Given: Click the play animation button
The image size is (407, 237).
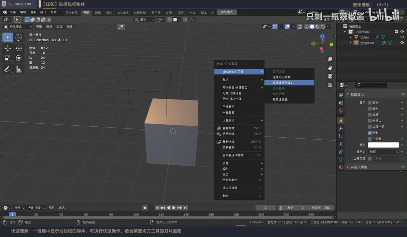Looking at the screenshot, I should tap(174, 208).
